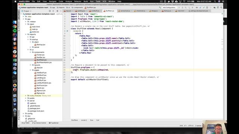Collapse the imports folder
Screen dimensions: 239x134
[x=26, y=34]
